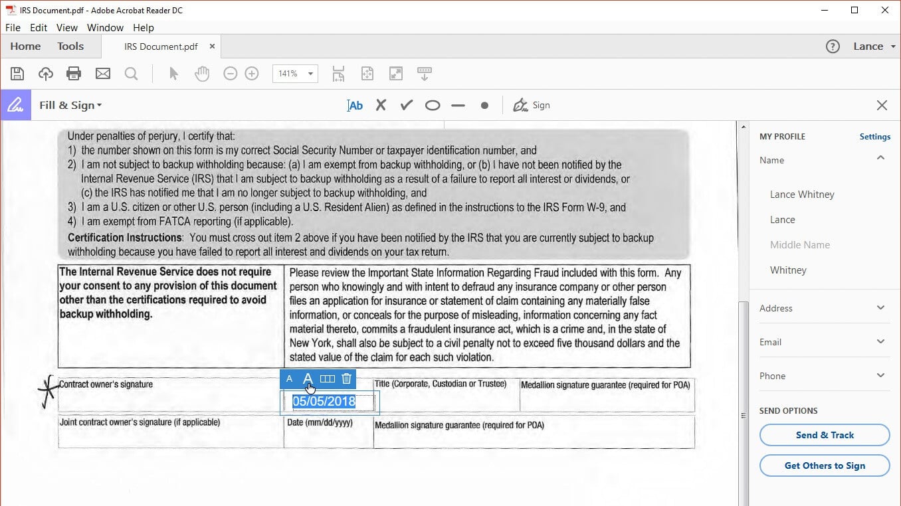The height and width of the screenshot is (506, 901).
Task: Expand the Phone profile section
Action: 880,375
